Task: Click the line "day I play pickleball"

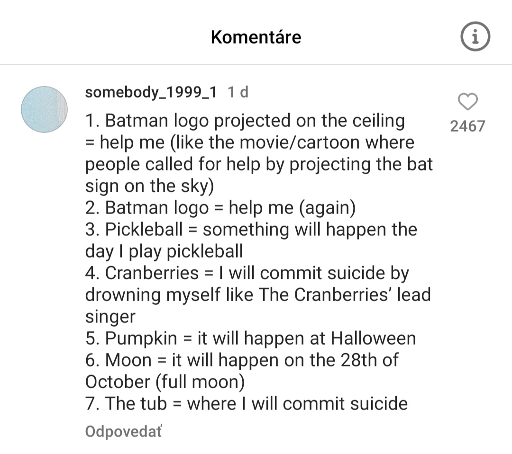Action: click(x=164, y=251)
